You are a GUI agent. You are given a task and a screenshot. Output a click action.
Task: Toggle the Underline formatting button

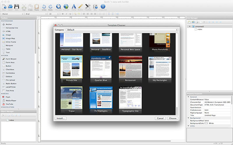click(70, 14)
